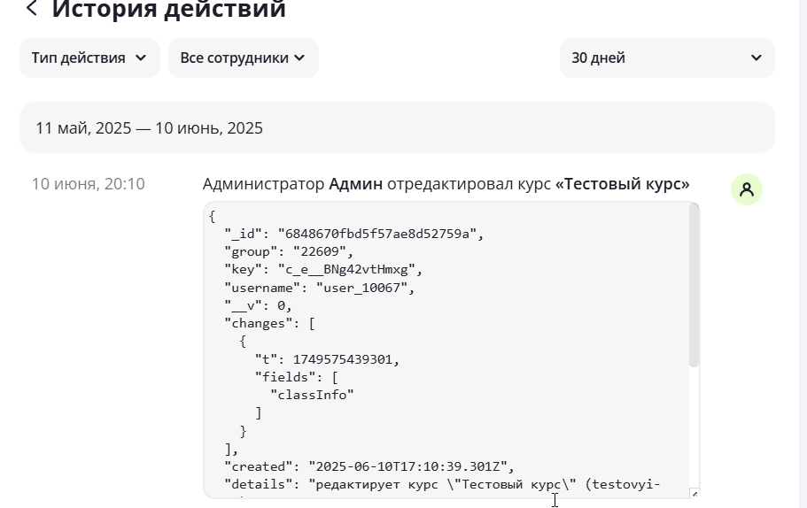Click the date range 11 май — 10 июнь field
The image size is (807, 508).
[x=398, y=127]
